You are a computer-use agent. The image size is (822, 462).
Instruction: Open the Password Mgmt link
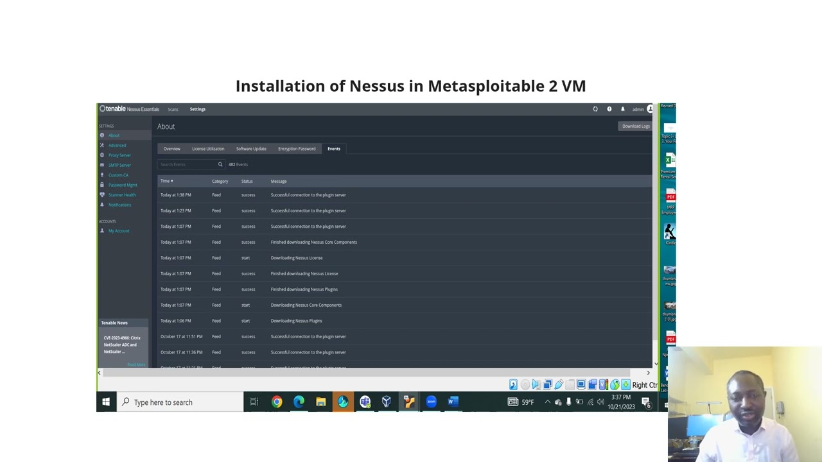coord(123,185)
